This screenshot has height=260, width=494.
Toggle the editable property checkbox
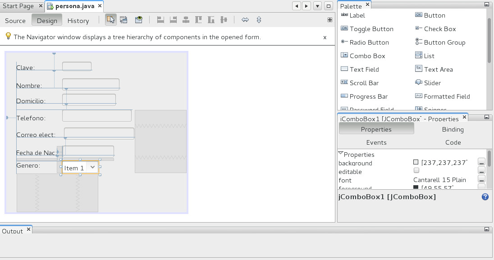click(416, 171)
